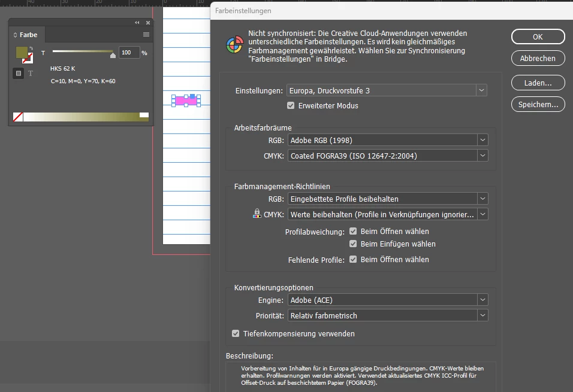Click the lock icon next to CMYK policy

257,214
